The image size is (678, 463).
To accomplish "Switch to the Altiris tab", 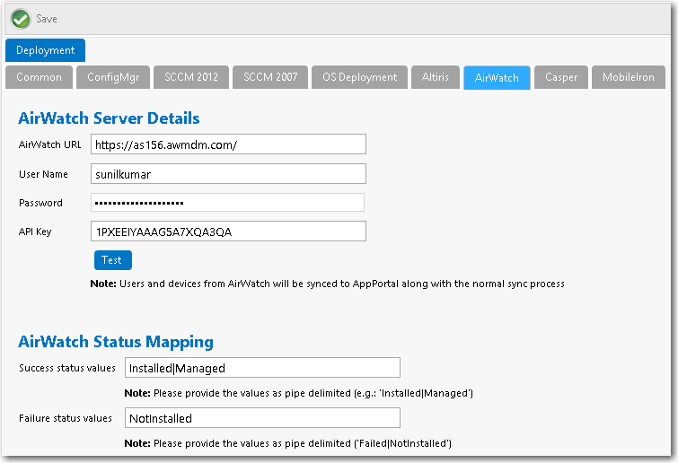I will (x=436, y=77).
